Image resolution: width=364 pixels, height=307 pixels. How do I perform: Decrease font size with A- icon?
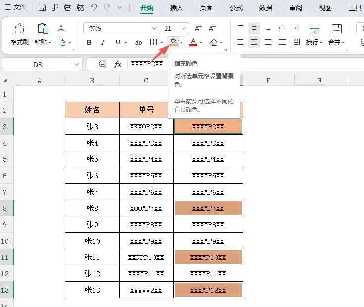tap(212, 28)
